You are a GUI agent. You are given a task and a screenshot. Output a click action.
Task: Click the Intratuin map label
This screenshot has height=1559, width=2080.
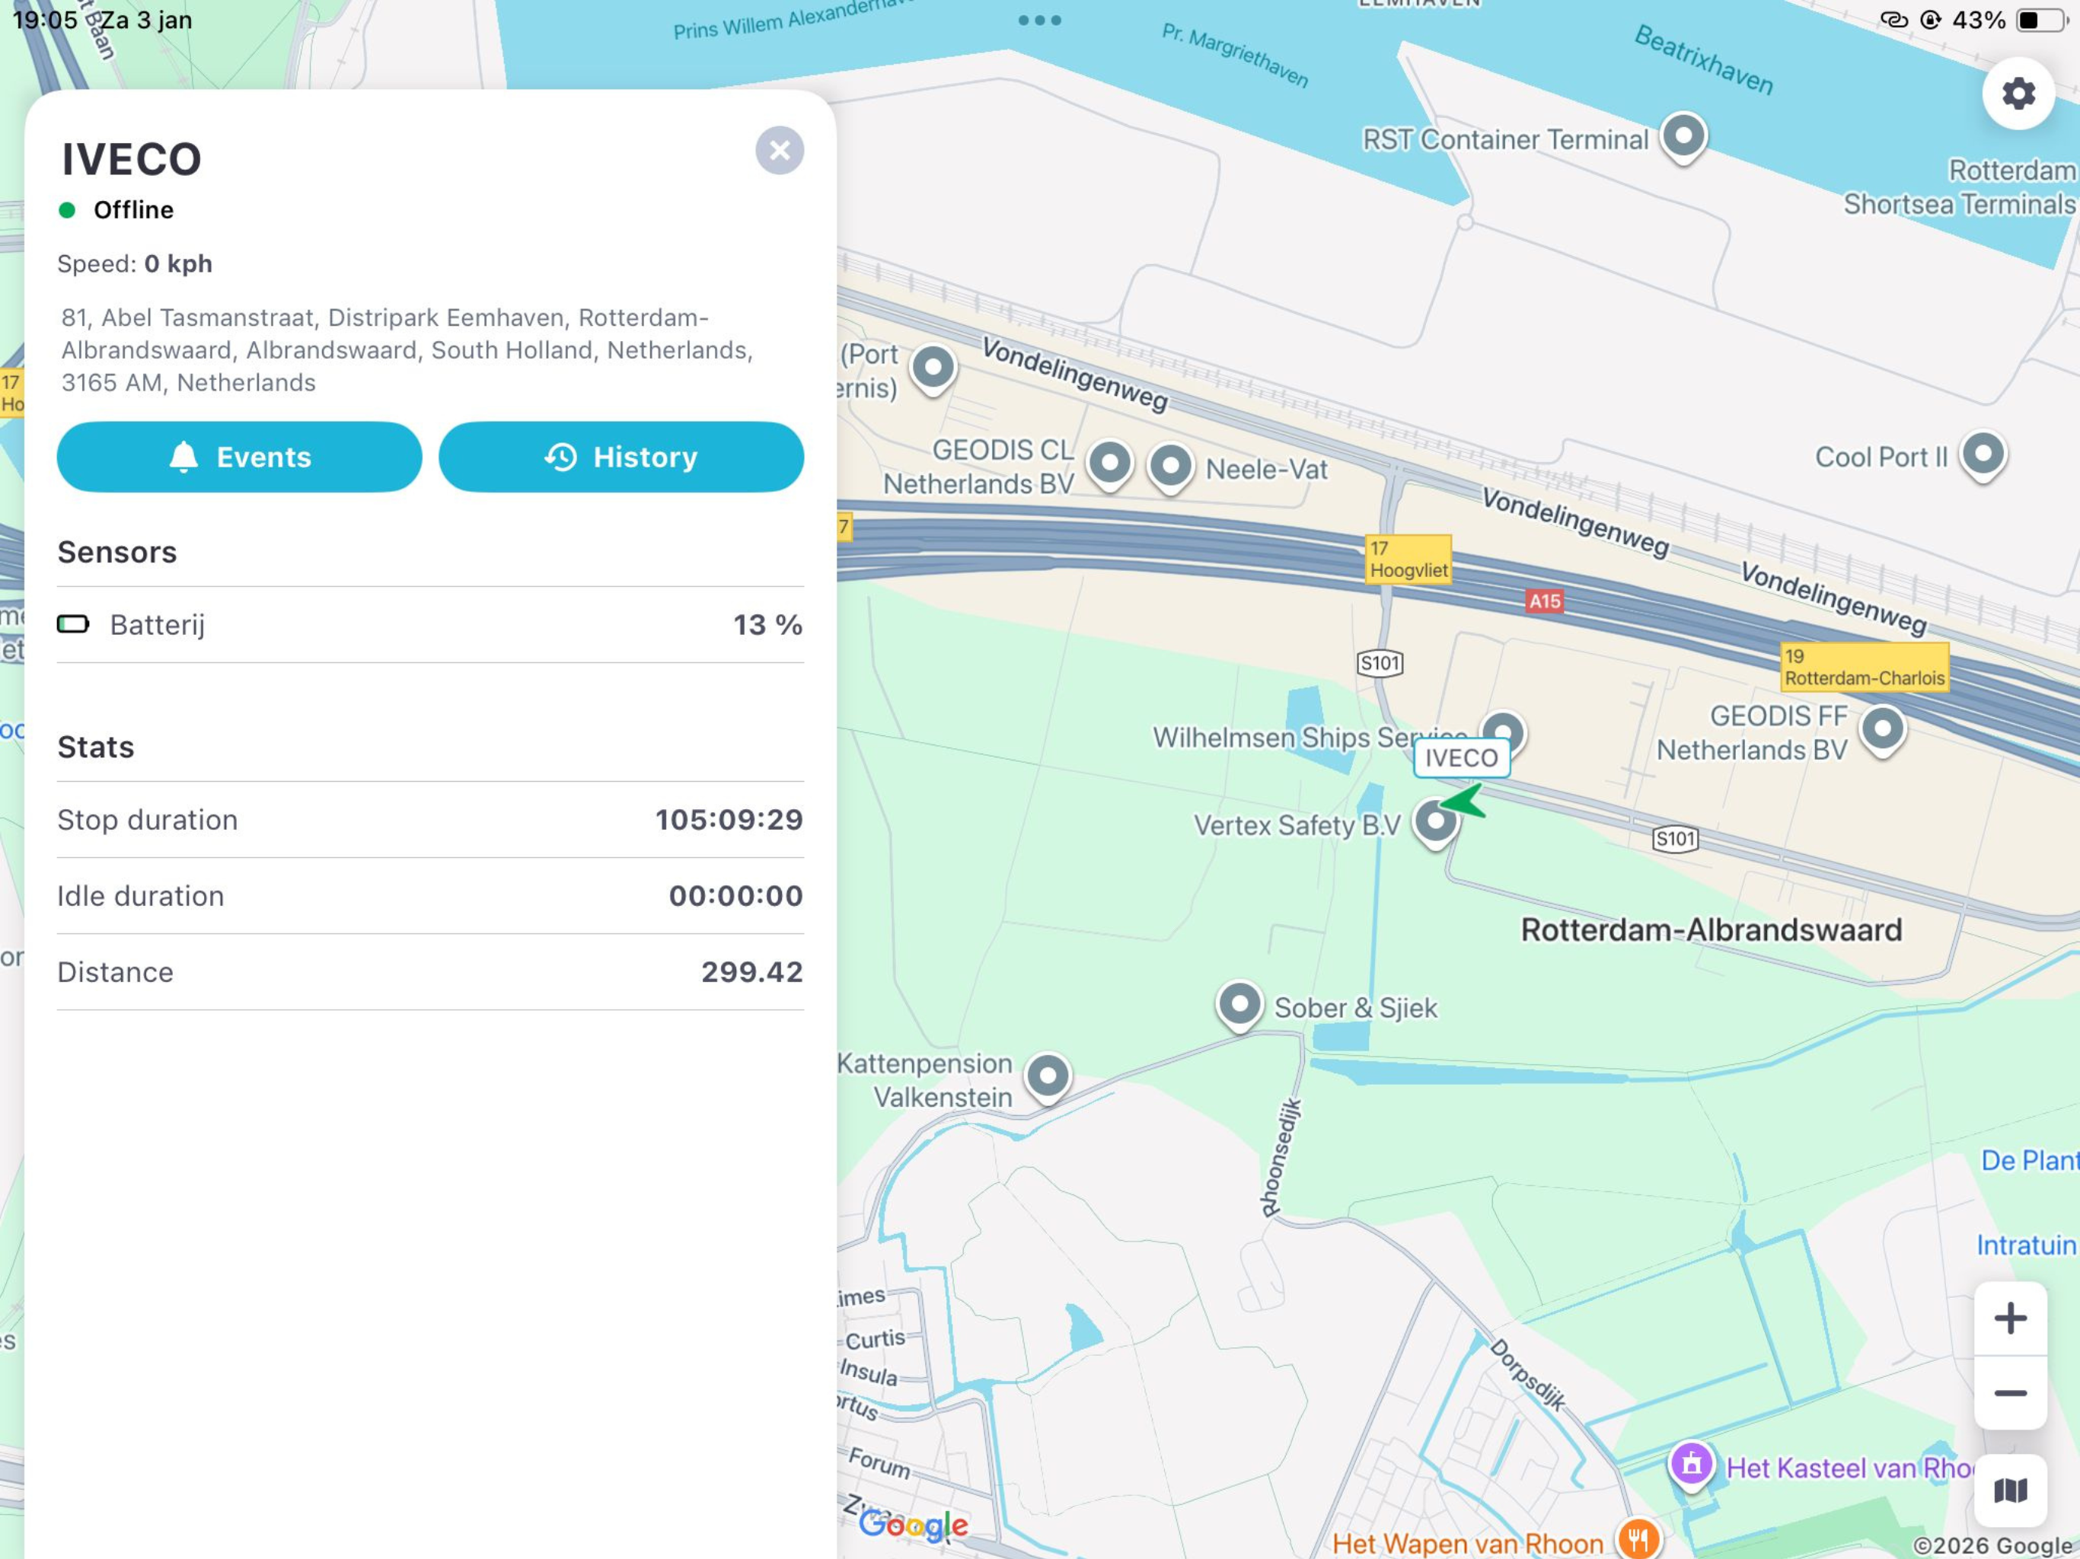point(2027,1245)
